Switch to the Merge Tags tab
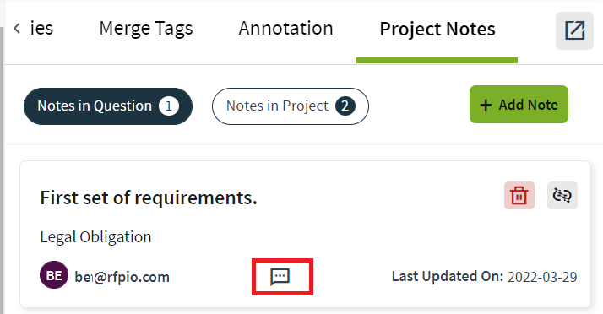 146,29
